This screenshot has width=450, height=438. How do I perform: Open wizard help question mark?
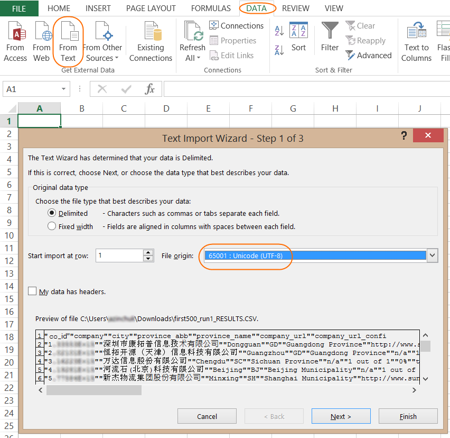click(404, 135)
